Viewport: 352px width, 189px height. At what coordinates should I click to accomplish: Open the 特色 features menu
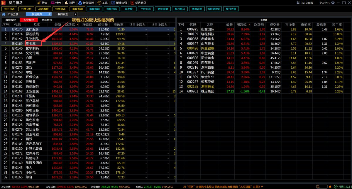click(x=56, y=3)
